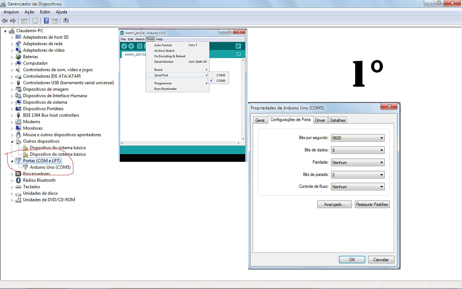Open the Bits de dados dropdown

coord(358,150)
